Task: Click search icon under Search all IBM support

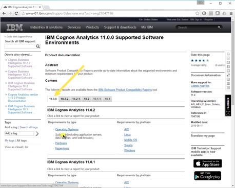Action: pos(38,46)
